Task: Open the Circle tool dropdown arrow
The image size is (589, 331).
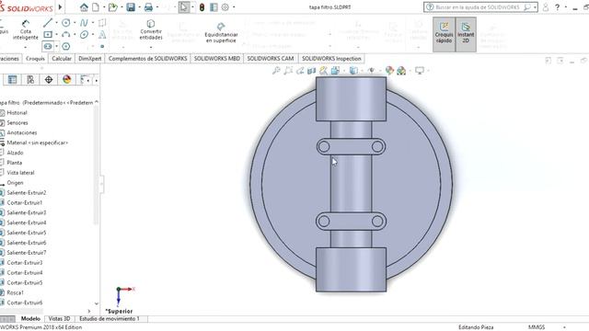Action: point(75,23)
